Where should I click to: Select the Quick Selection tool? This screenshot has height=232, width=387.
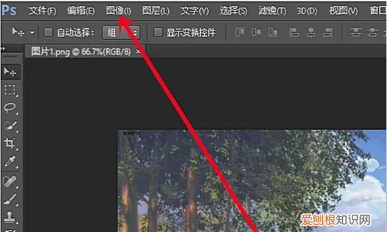(10, 126)
